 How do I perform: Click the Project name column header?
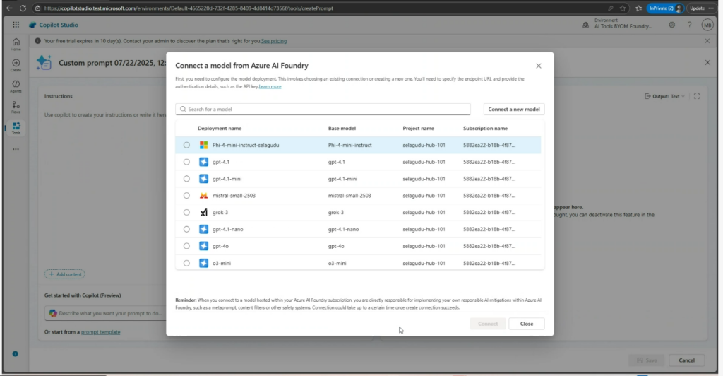418,128
